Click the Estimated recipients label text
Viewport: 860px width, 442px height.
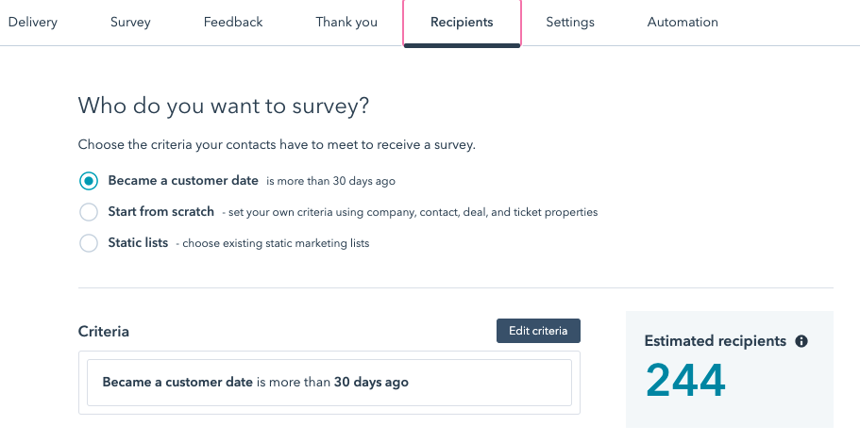[x=716, y=340]
